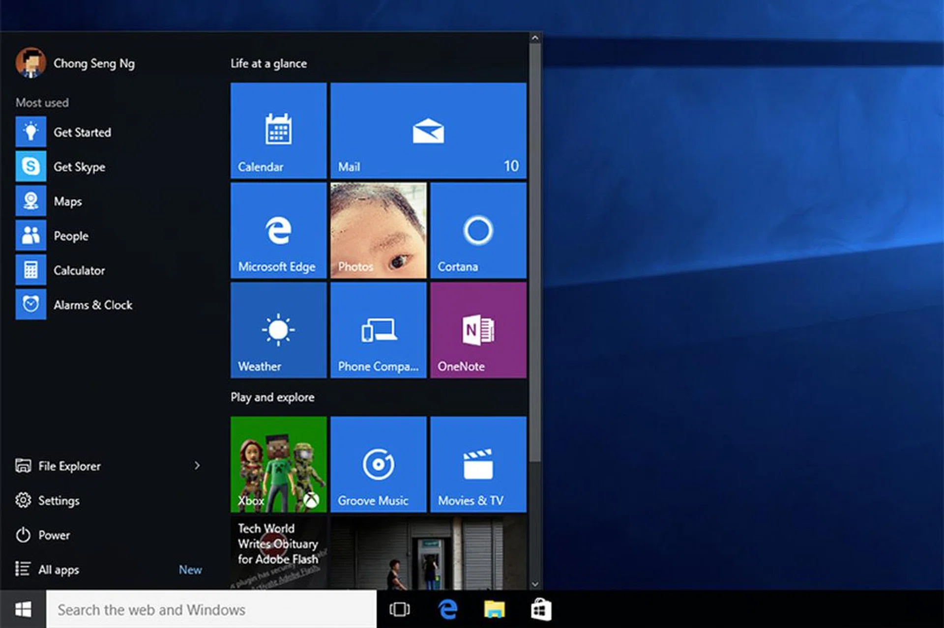Open Settings from Start menu
Screen dimensions: 944x628
point(58,501)
